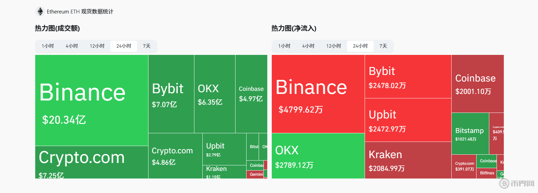Select the Coinbase $4.97亿 volume tile
Screen dimensions: 538x193
(251, 94)
